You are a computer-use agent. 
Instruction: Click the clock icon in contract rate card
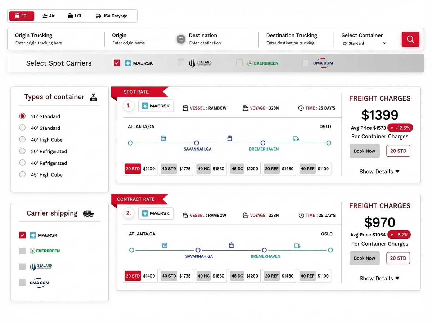301,216
